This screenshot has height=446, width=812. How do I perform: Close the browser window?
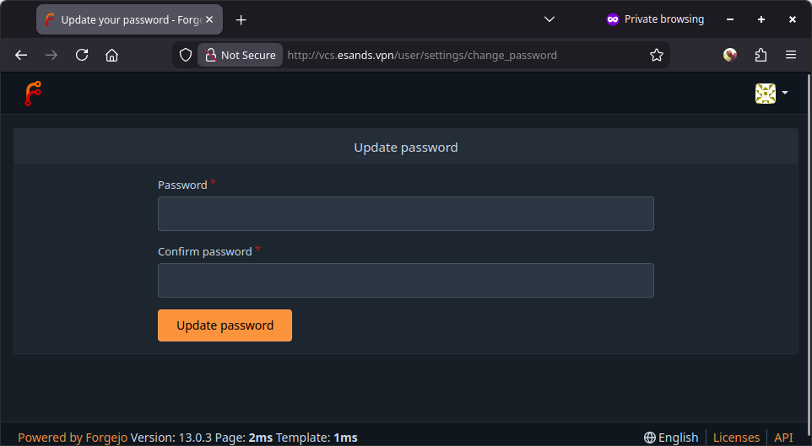[793, 19]
